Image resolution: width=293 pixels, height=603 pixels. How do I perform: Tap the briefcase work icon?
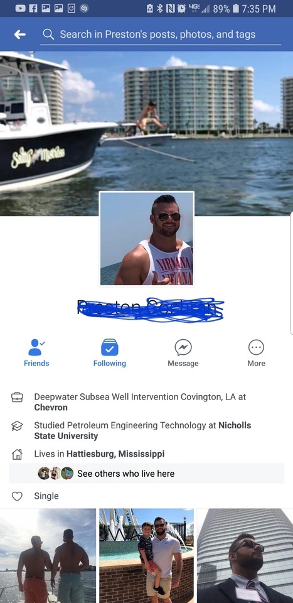point(17,397)
